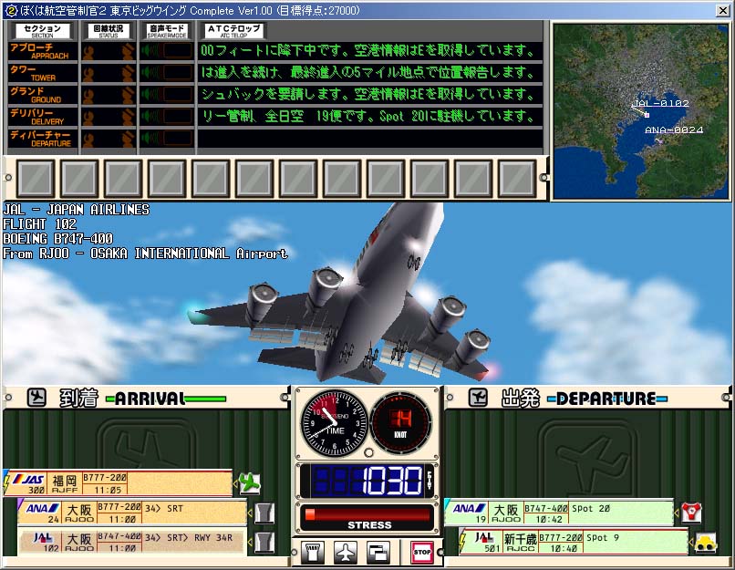The height and width of the screenshot is (570, 735).
Task: Select the airplane view icon
Action: point(346,552)
